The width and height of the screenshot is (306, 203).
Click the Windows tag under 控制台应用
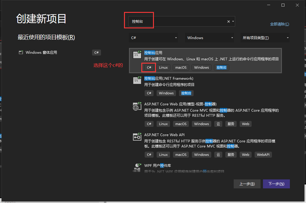point(201,67)
